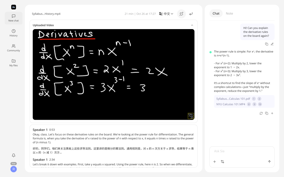
Task: Click the 'Let's break it down' transcript line
Action: click(x=113, y=164)
